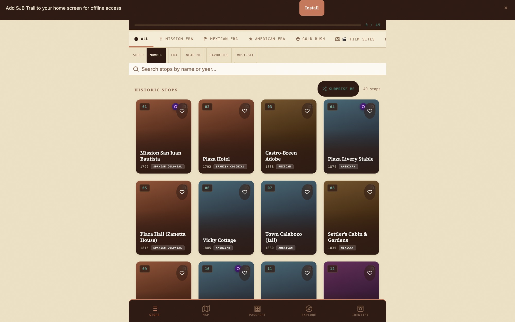Click the purple ring badge on Mission San Juan Bautista
This screenshot has height=322, width=515.
point(175,107)
